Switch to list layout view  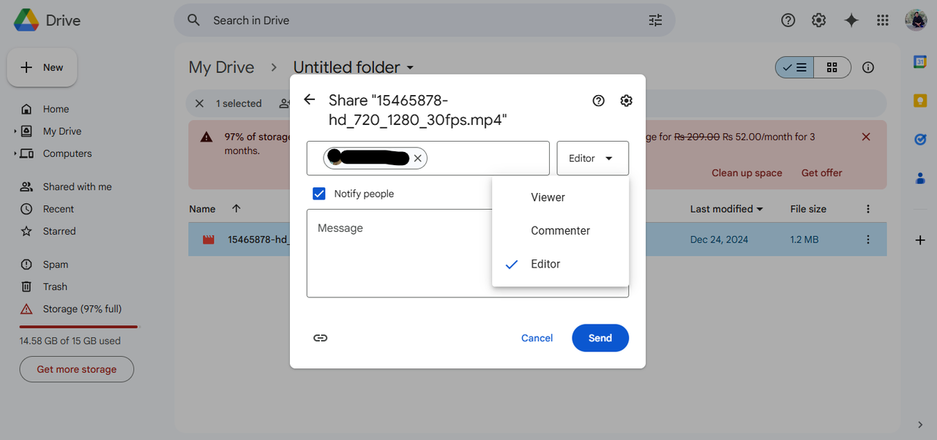click(x=794, y=67)
